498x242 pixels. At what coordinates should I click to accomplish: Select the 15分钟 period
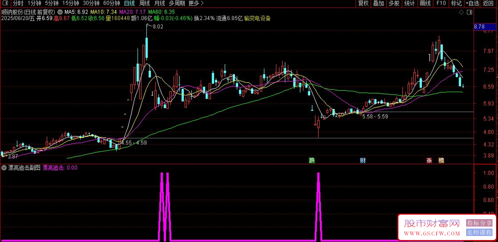(x=70, y=3)
